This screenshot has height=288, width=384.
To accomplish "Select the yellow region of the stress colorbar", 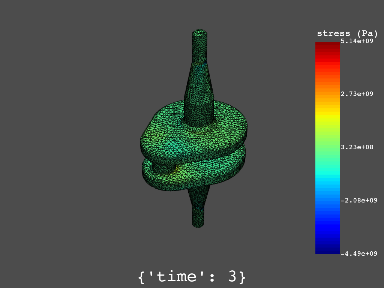I will [x=327, y=117].
